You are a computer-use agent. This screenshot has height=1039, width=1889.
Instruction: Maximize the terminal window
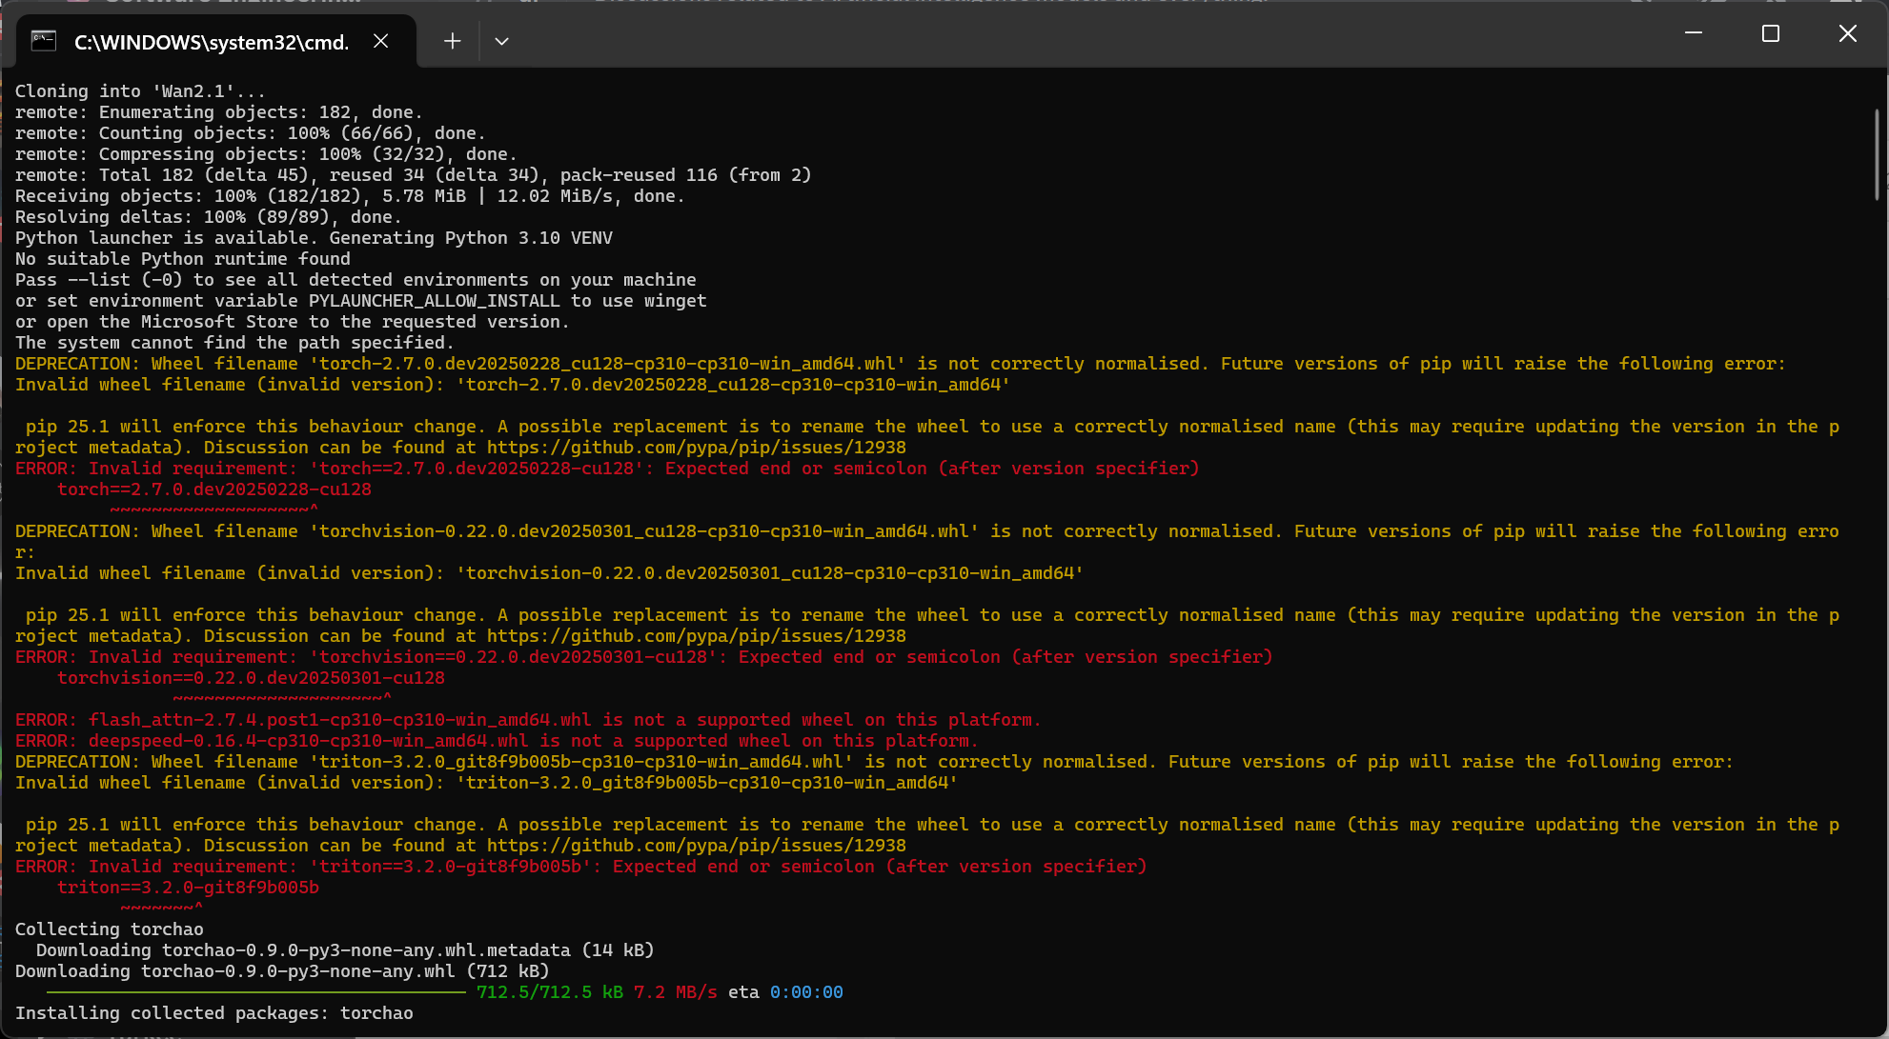[x=1770, y=33]
